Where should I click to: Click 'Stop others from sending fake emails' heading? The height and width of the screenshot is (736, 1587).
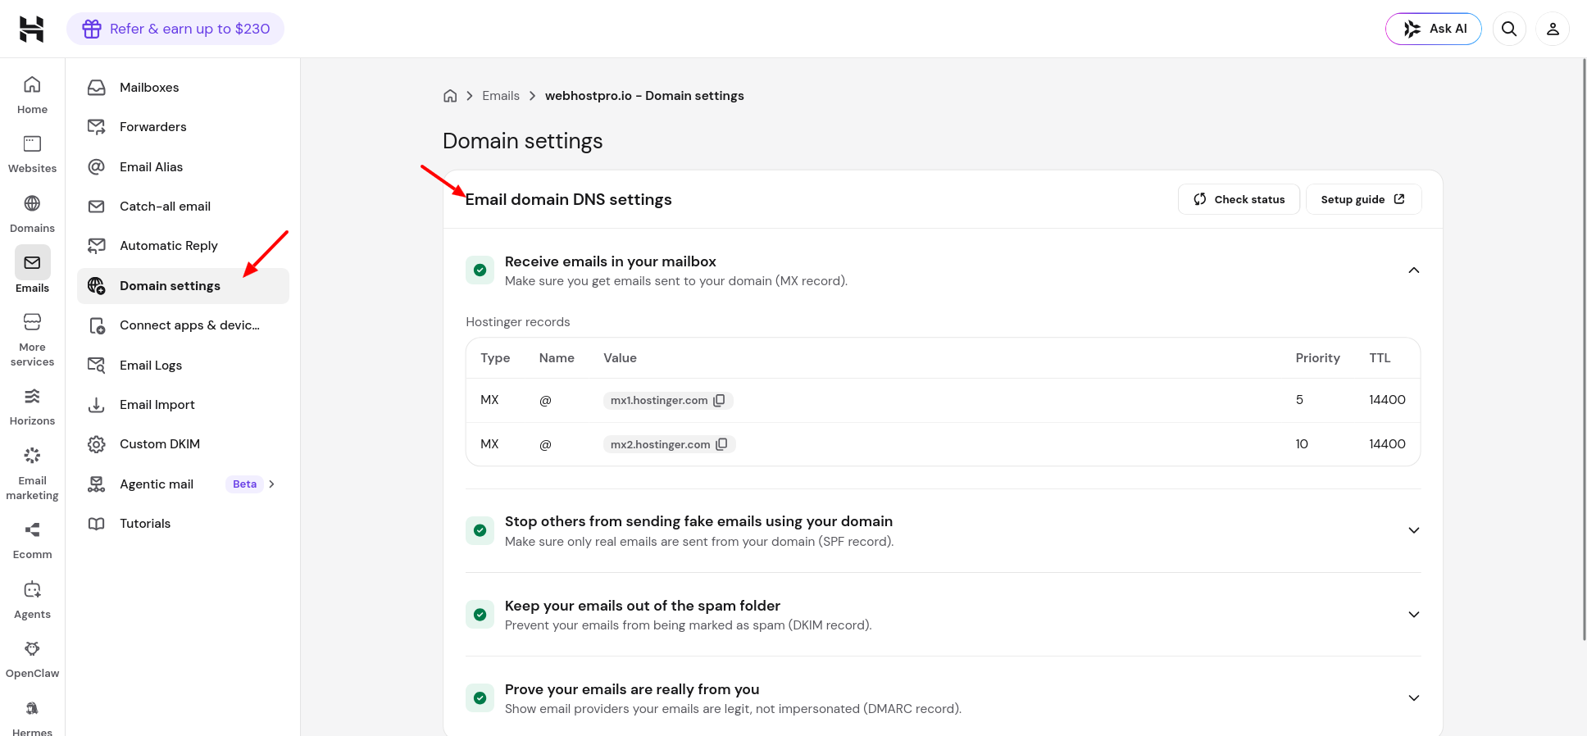(698, 521)
